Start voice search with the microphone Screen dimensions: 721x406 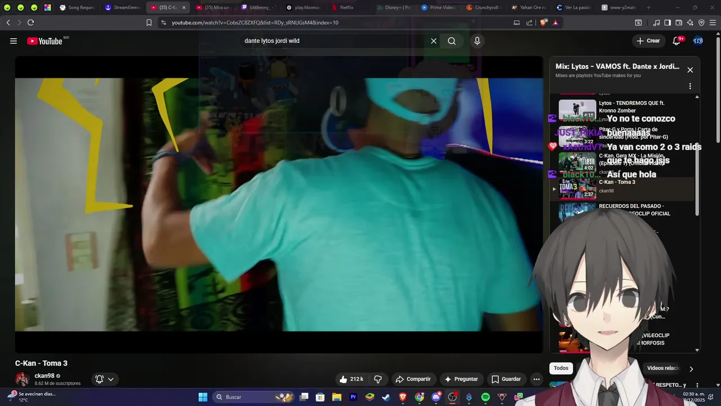click(x=477, y=41)
